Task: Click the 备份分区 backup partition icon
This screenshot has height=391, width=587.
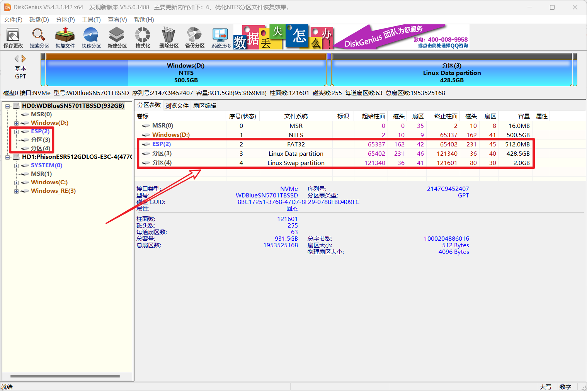Action: (194, 37)
